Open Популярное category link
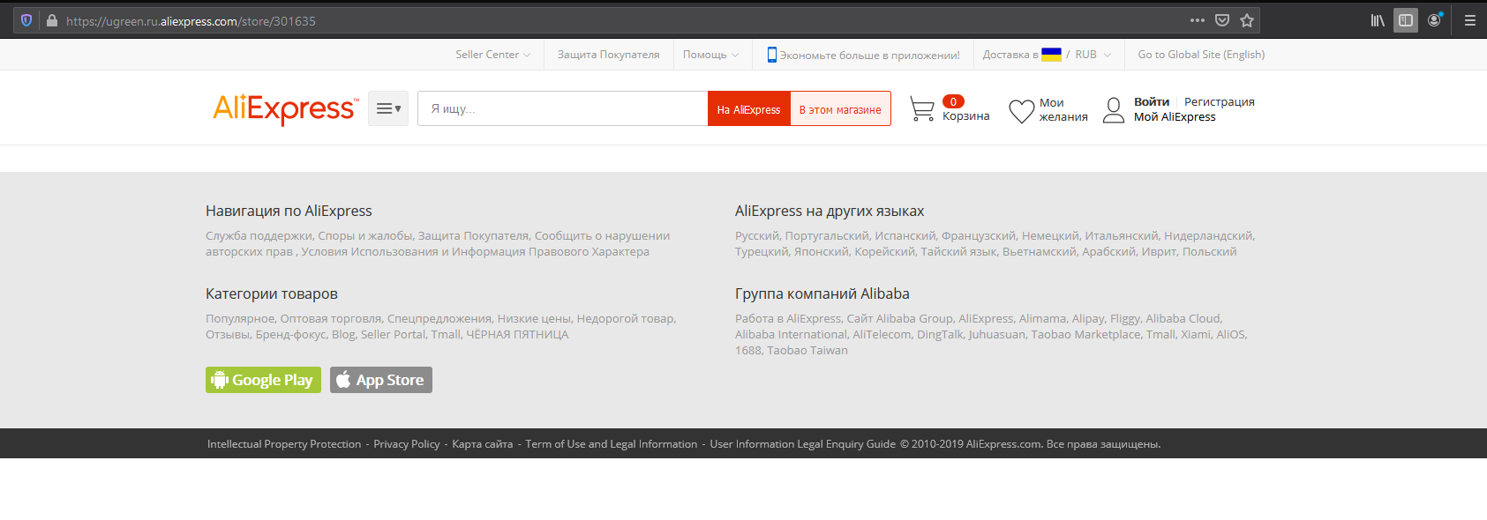The image size is (1487, 520). point(240,319)
